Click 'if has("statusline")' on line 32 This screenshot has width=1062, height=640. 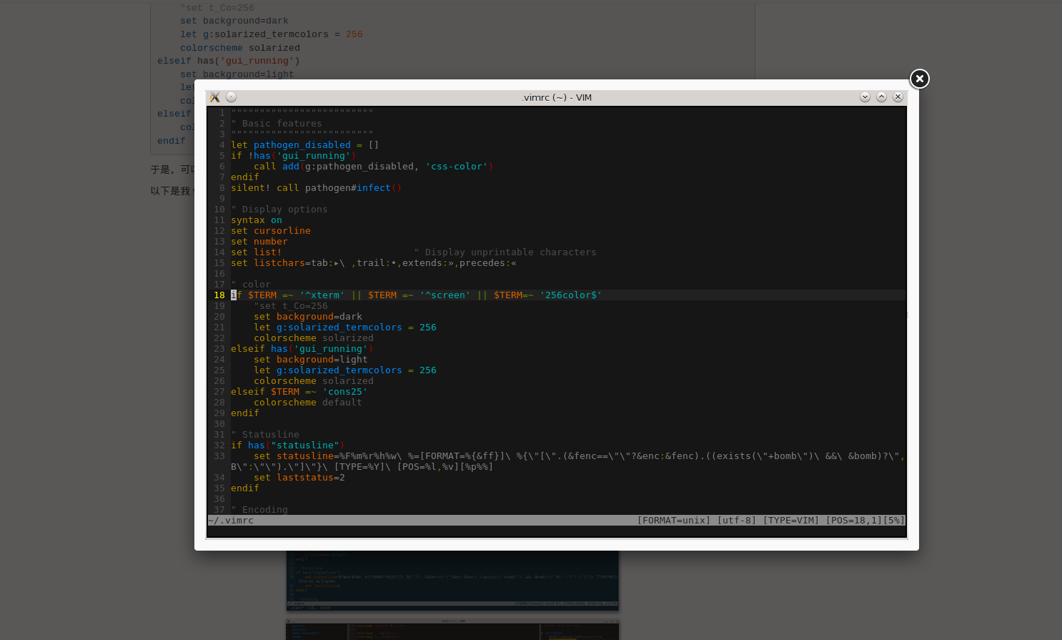(x=288, y=445)
